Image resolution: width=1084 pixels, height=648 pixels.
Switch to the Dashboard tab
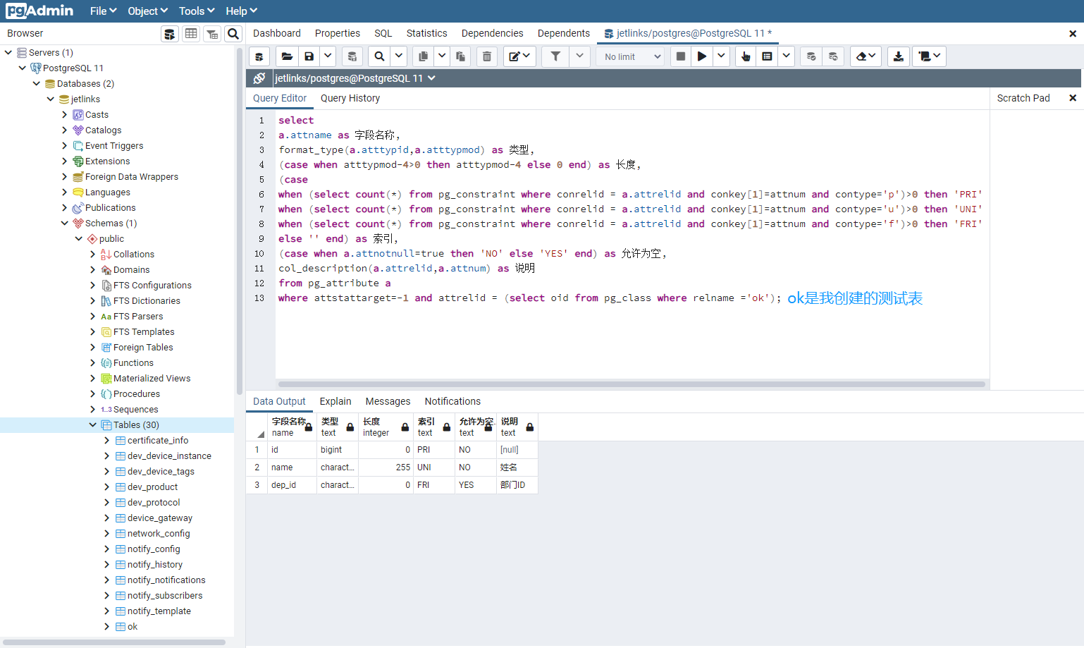point(277,33)
